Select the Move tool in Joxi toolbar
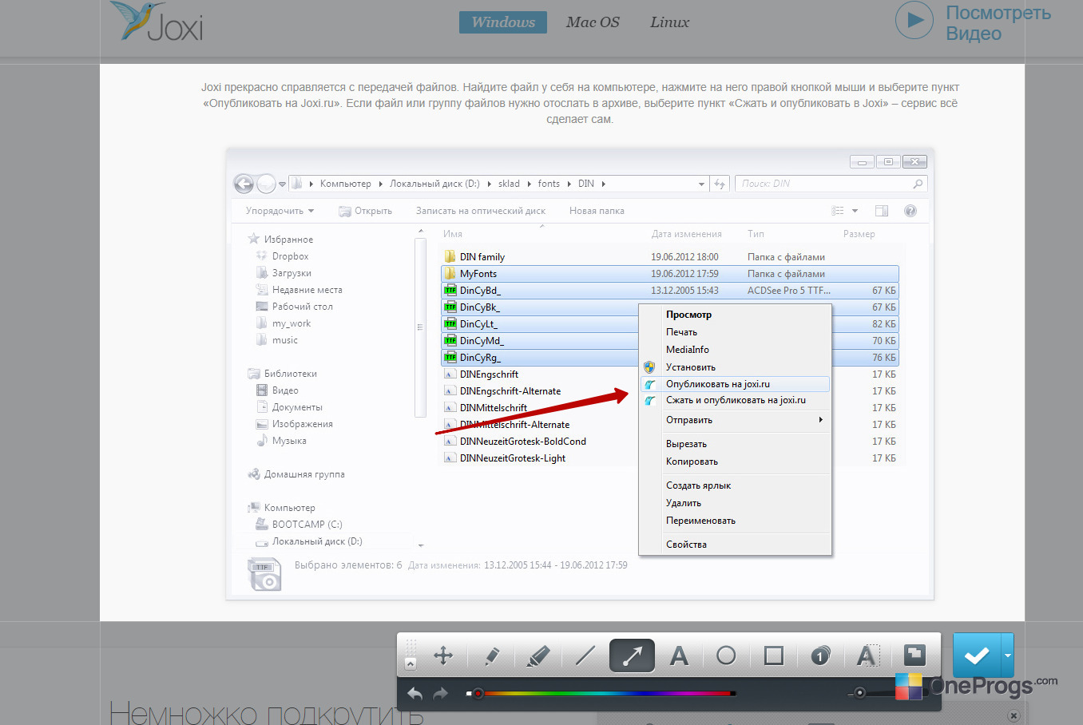The image size is (1083, 725). (x=443, y=656)
